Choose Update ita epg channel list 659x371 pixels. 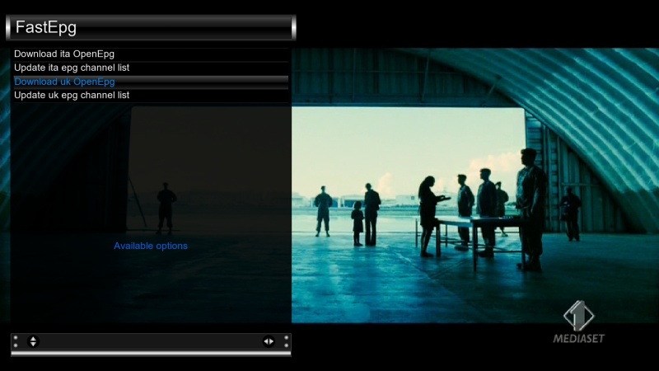tap(151, 68)
